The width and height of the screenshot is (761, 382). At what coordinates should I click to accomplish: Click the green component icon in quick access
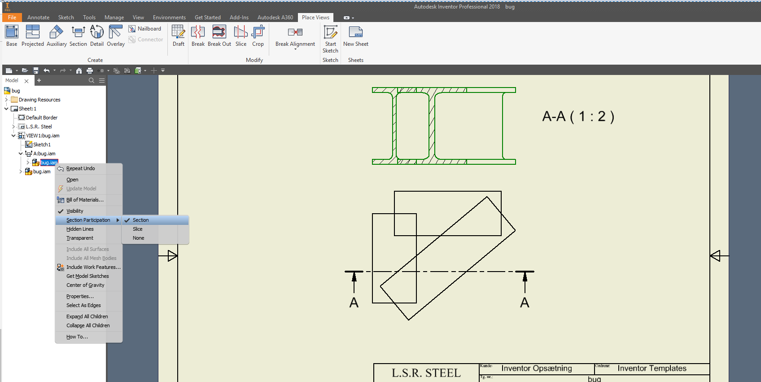point(138,70)
